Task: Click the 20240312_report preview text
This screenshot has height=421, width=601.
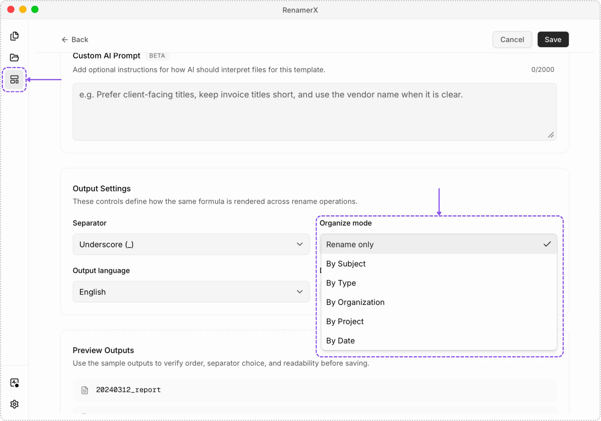Action: 128,390
